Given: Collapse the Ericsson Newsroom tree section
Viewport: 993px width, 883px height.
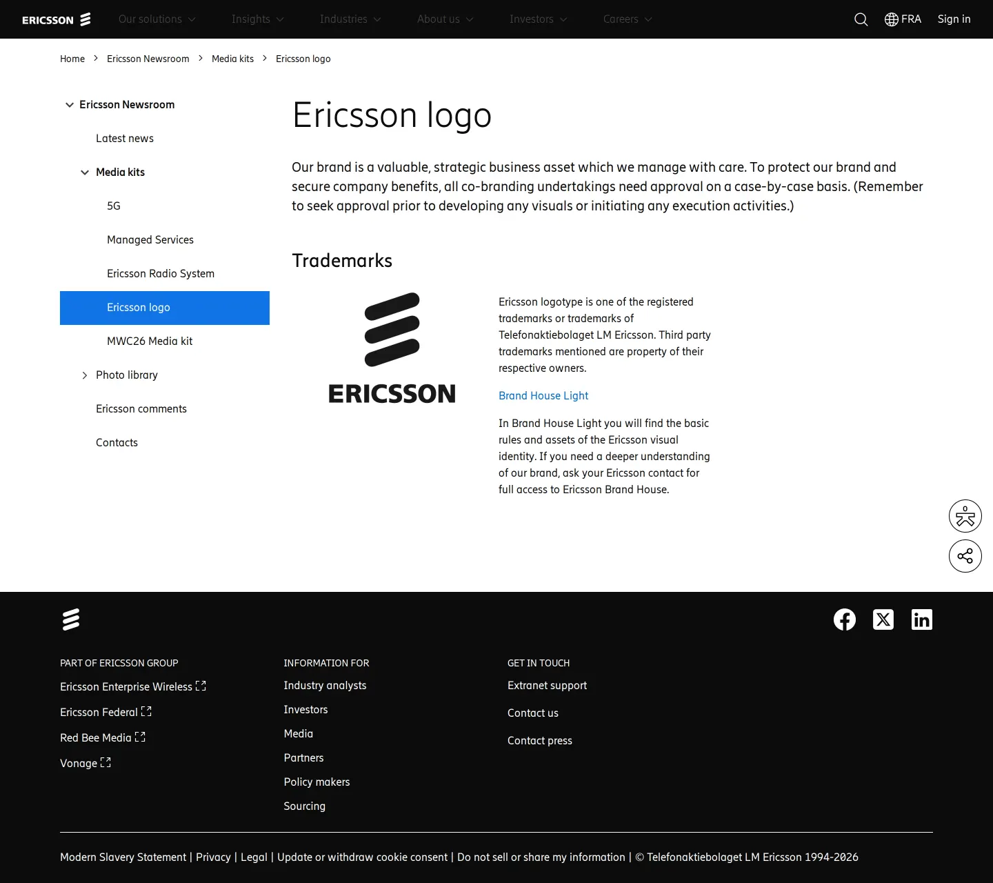Looking at the screenshot, I should [70, 105].
